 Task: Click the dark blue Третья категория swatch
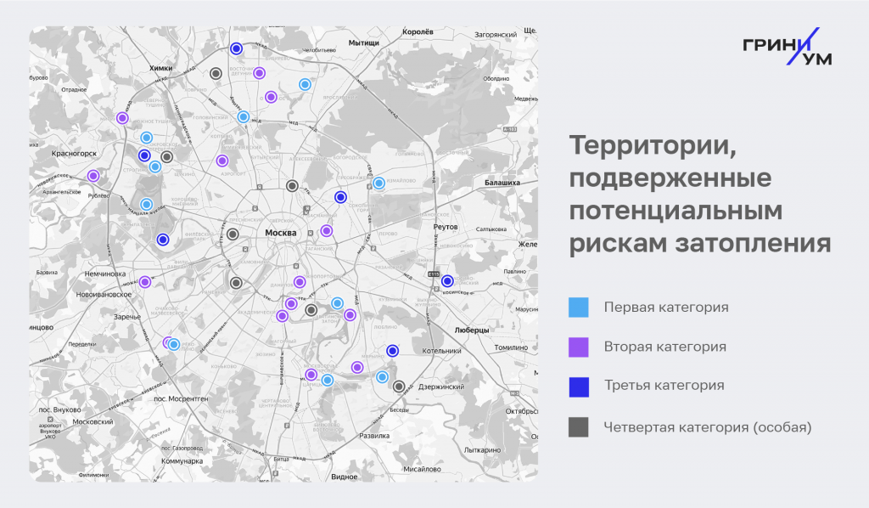coord(578,386)
